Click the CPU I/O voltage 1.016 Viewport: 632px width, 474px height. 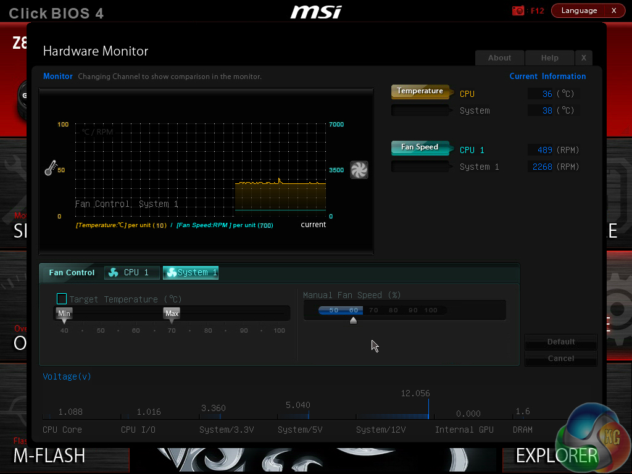pos(149,412)
